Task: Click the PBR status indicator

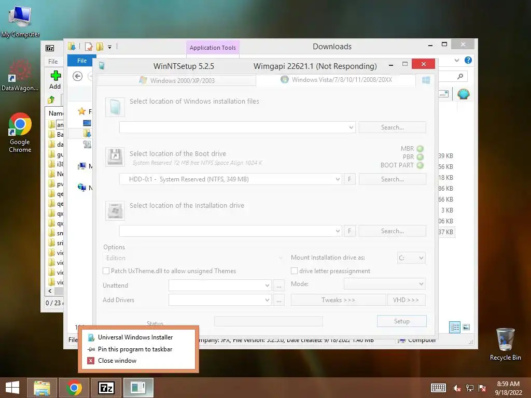Action: click(x=420, y=157)
